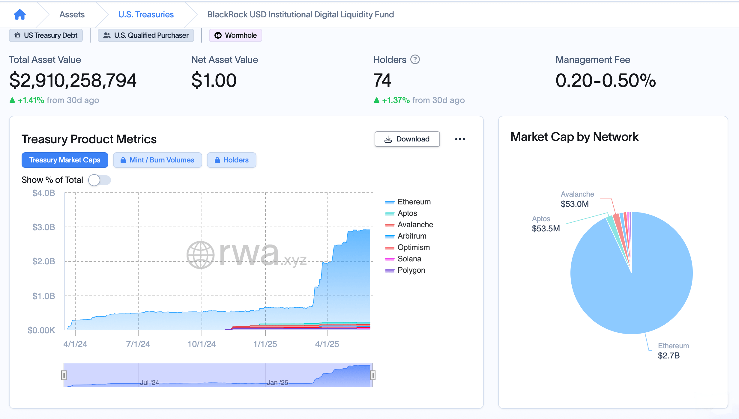
Task: Click the US Treasury Debt badge
Action: pyautogui.click(x=46, y=35)
